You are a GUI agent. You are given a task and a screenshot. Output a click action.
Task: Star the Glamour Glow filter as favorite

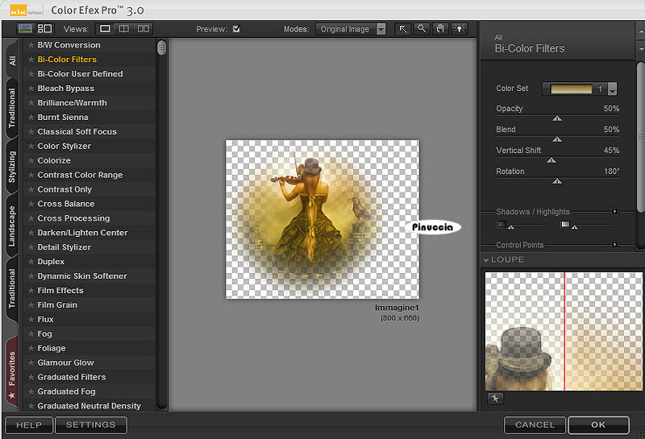31,363
